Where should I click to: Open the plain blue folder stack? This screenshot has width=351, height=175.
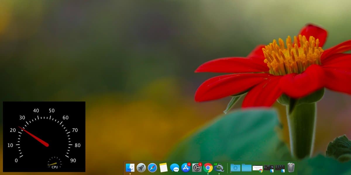[x=247, y=168]
